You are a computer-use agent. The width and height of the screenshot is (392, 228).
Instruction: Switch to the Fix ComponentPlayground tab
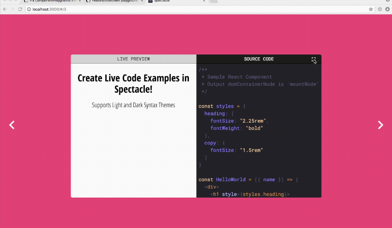tap(52, 1)
